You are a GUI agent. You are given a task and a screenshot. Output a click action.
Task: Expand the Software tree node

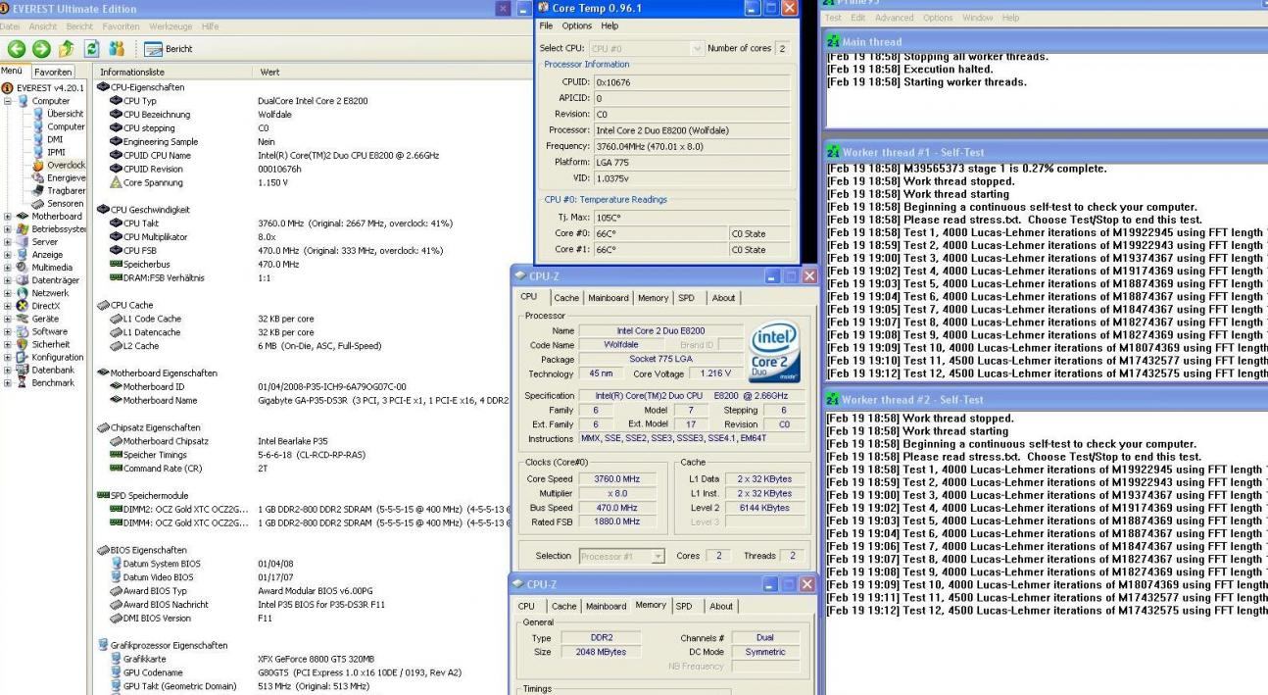click(x=9, y=331)
